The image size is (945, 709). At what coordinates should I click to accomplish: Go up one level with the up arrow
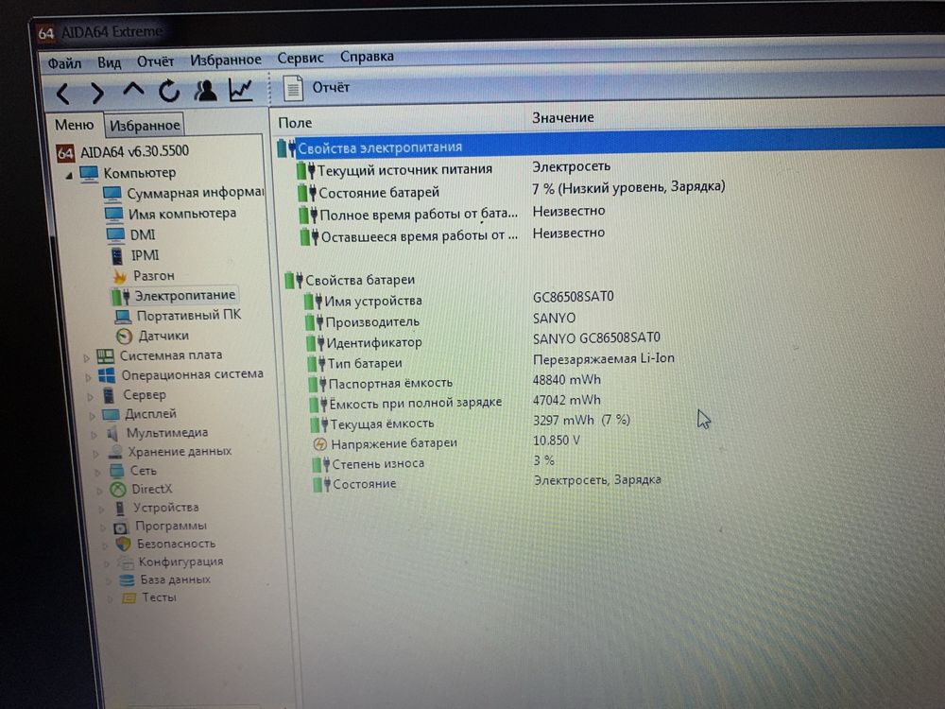(x=133, y=91)
